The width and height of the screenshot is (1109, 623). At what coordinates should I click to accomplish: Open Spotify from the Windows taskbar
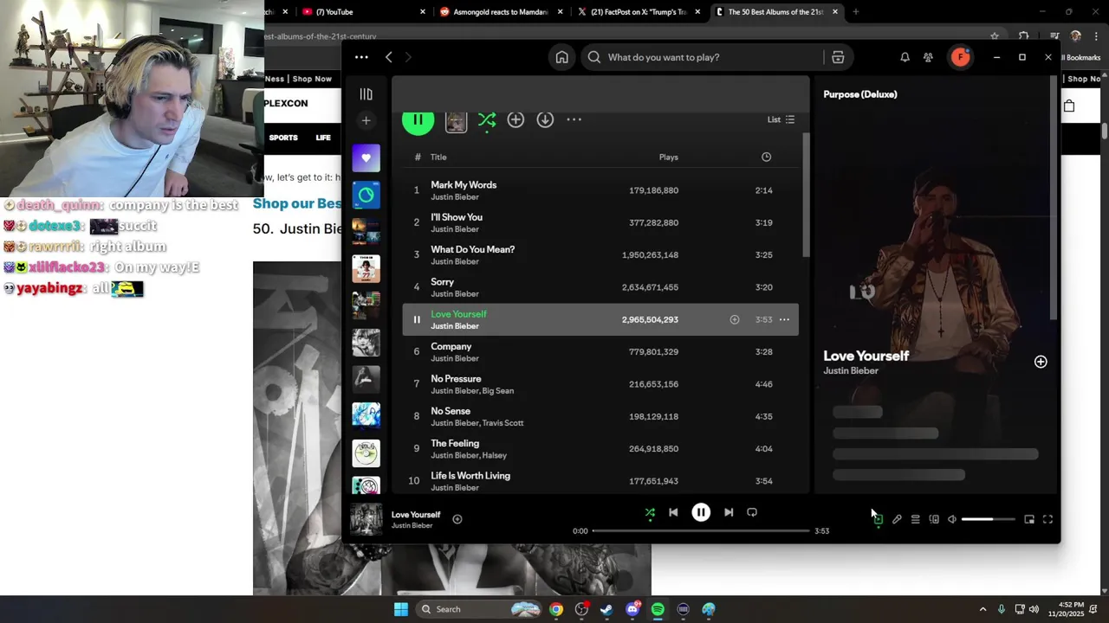pyautogui.click(x=658, y=609)
